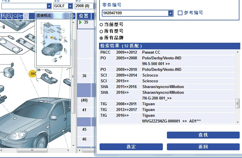Click the 位置 column header
242x158 pixels.
tap(84, 16)
